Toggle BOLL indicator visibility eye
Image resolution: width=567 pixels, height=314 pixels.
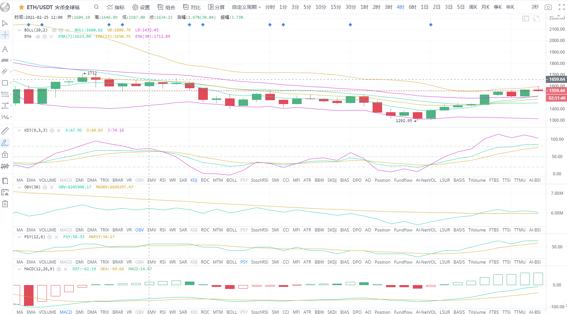pos(54,30)
